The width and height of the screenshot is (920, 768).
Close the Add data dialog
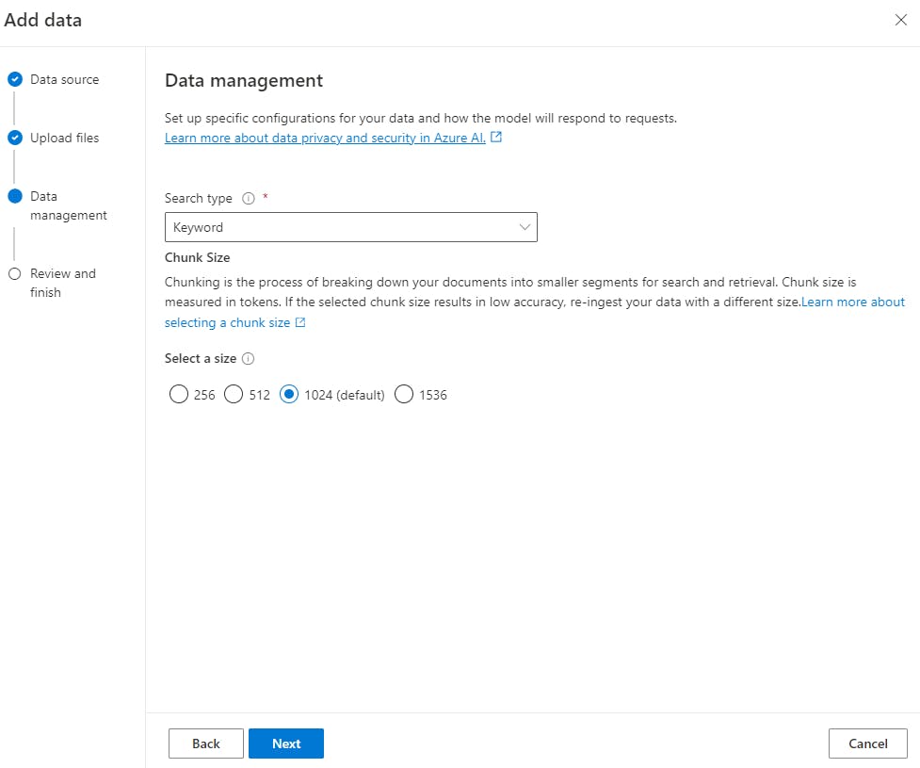pos(900,21)
